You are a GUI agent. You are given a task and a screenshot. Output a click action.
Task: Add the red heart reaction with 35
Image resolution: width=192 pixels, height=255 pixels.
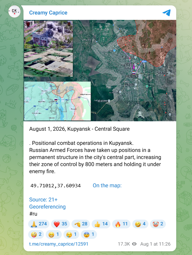point(60,224)
